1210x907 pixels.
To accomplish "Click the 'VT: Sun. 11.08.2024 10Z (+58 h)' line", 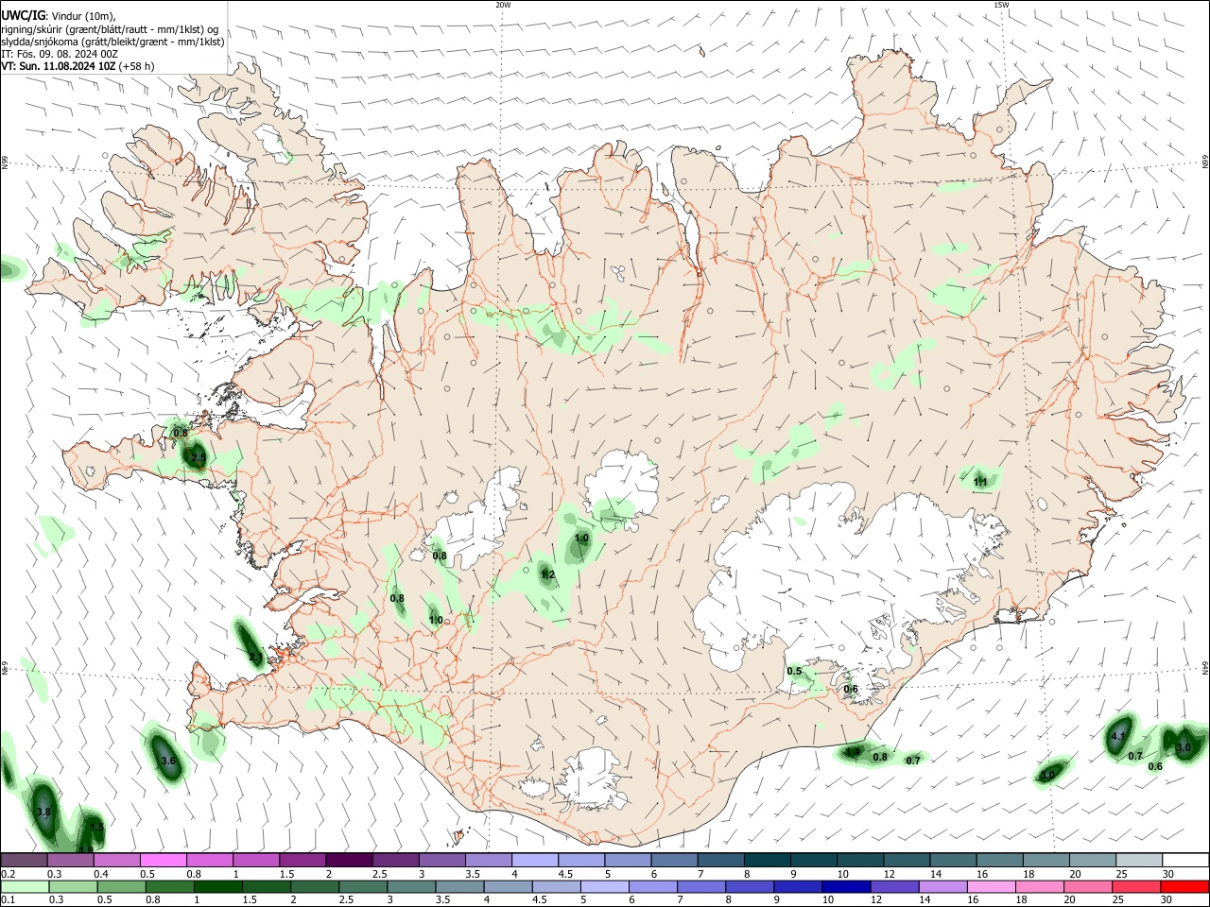I will pos(78,66).
